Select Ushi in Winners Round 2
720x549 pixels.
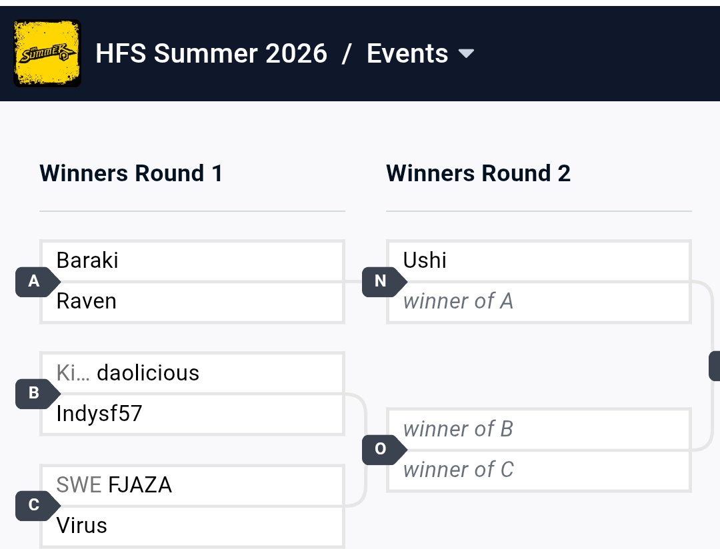coord(539,261)
